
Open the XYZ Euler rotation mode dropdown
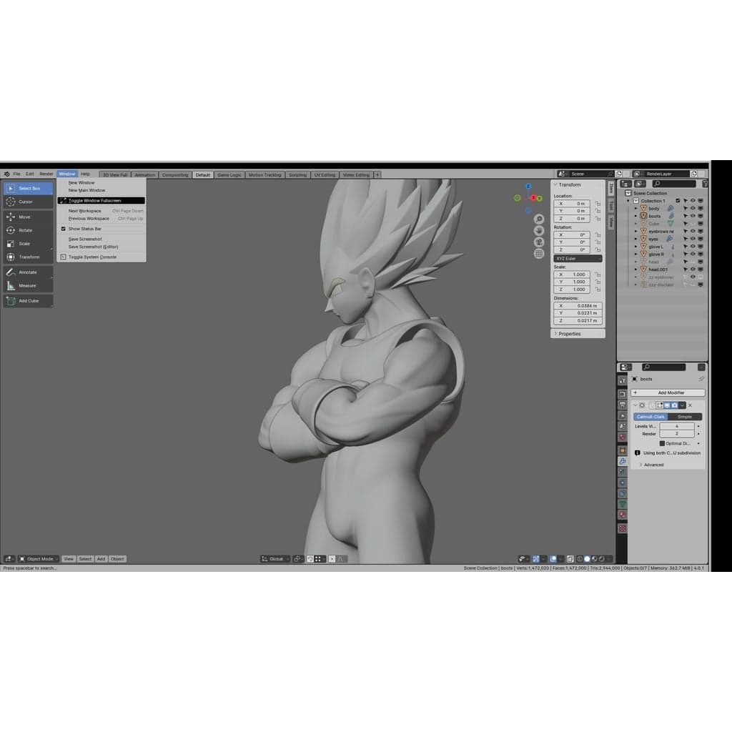pos(578,259)
